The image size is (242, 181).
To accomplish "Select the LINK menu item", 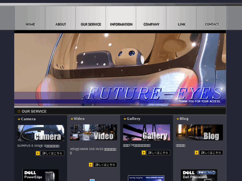I will [x=181, y=18].
